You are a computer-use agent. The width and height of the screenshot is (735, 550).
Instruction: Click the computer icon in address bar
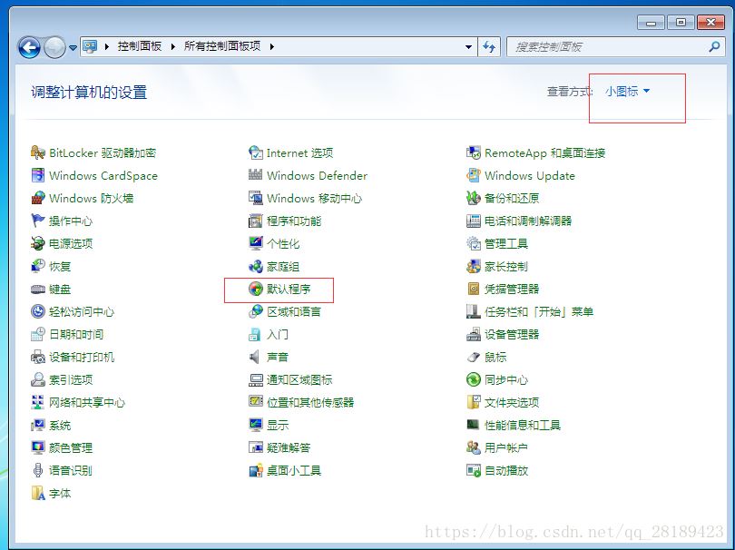point(90,46)
